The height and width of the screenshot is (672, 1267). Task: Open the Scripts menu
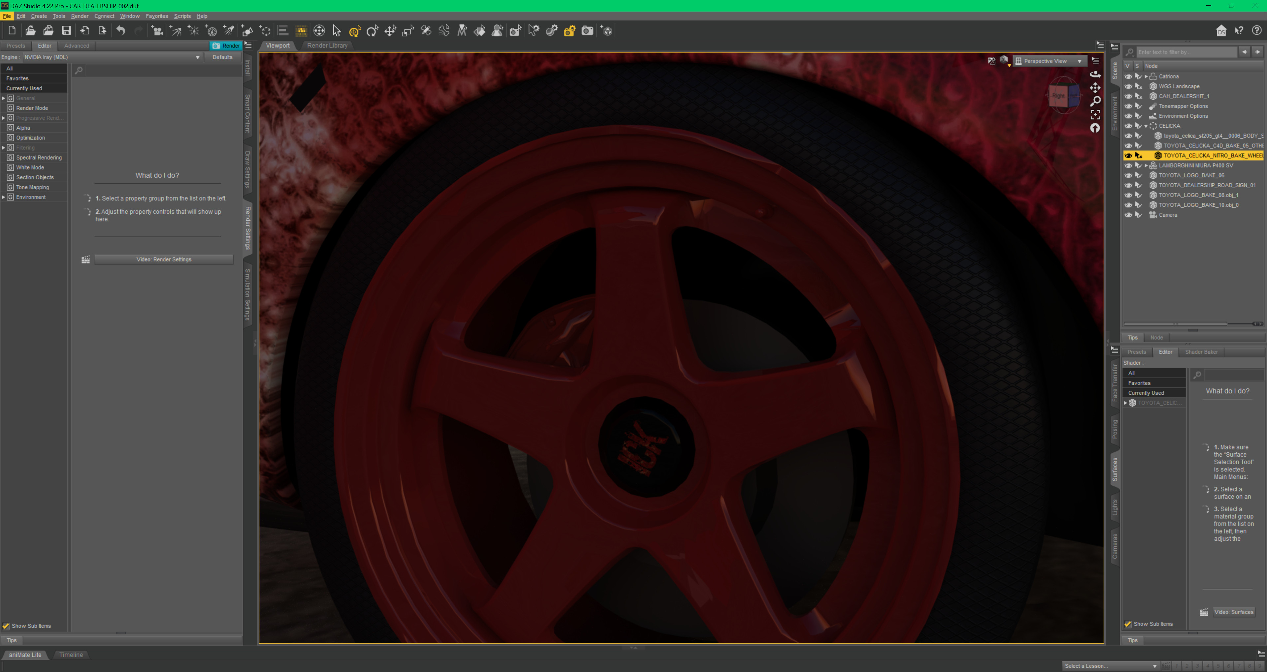pos(182,16)
